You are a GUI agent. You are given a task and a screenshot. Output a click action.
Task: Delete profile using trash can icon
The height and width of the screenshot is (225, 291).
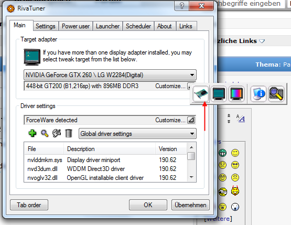69,133
